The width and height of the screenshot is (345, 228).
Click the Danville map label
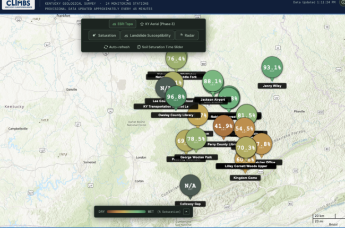(72, 90)
